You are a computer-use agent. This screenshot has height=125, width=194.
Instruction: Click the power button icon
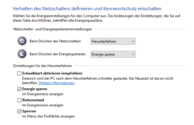pos(22,41)
